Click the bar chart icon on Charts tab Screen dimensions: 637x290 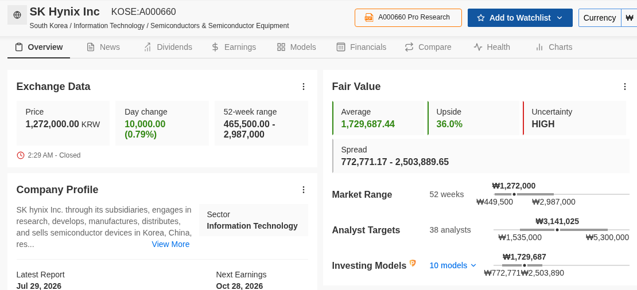(x=539, y=47)
